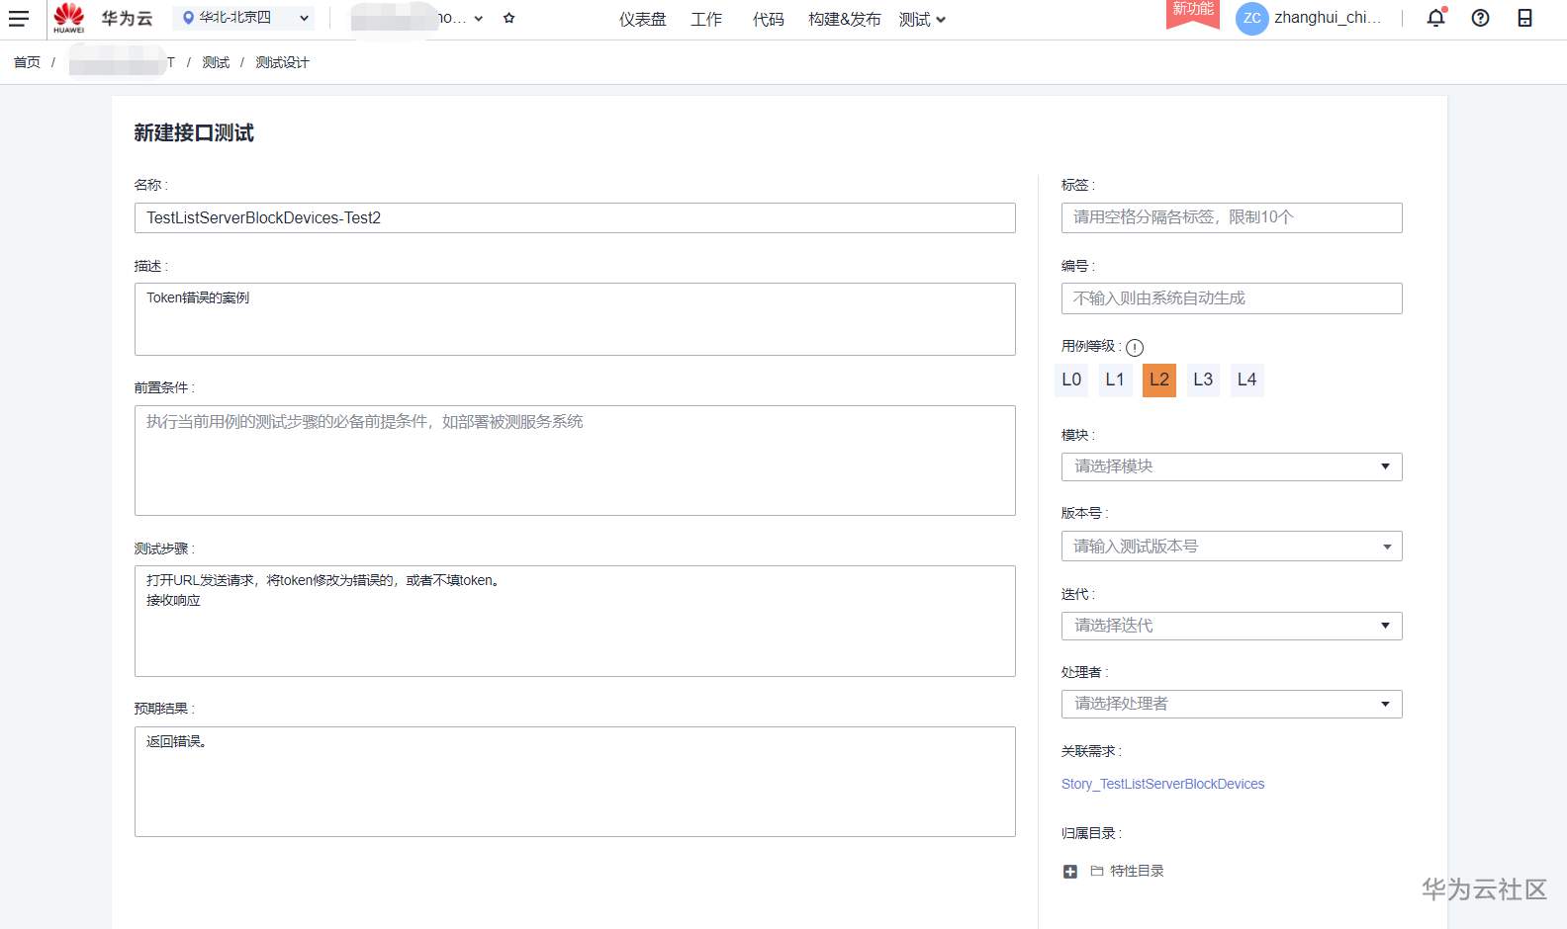This screenshot has height=929, width=1567.
Task: Go to 仪表盘 in top navigation
Action: click(x=643, y=19)
